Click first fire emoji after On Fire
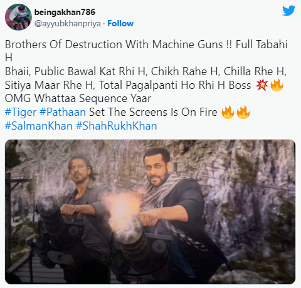 (228, 112)
